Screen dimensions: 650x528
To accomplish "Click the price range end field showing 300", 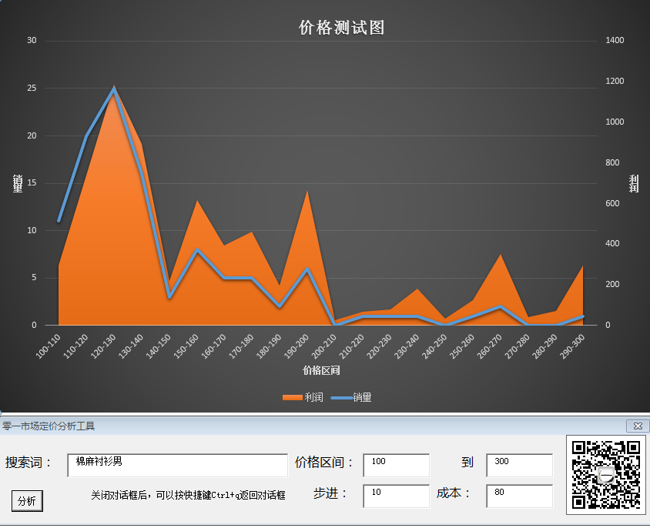I will point(519,465).
